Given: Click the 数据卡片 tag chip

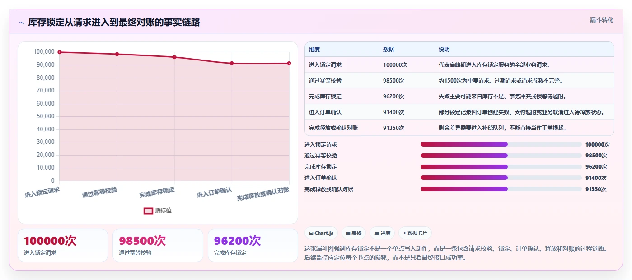Looking at the screenshot, I should [x=415, y=233].
